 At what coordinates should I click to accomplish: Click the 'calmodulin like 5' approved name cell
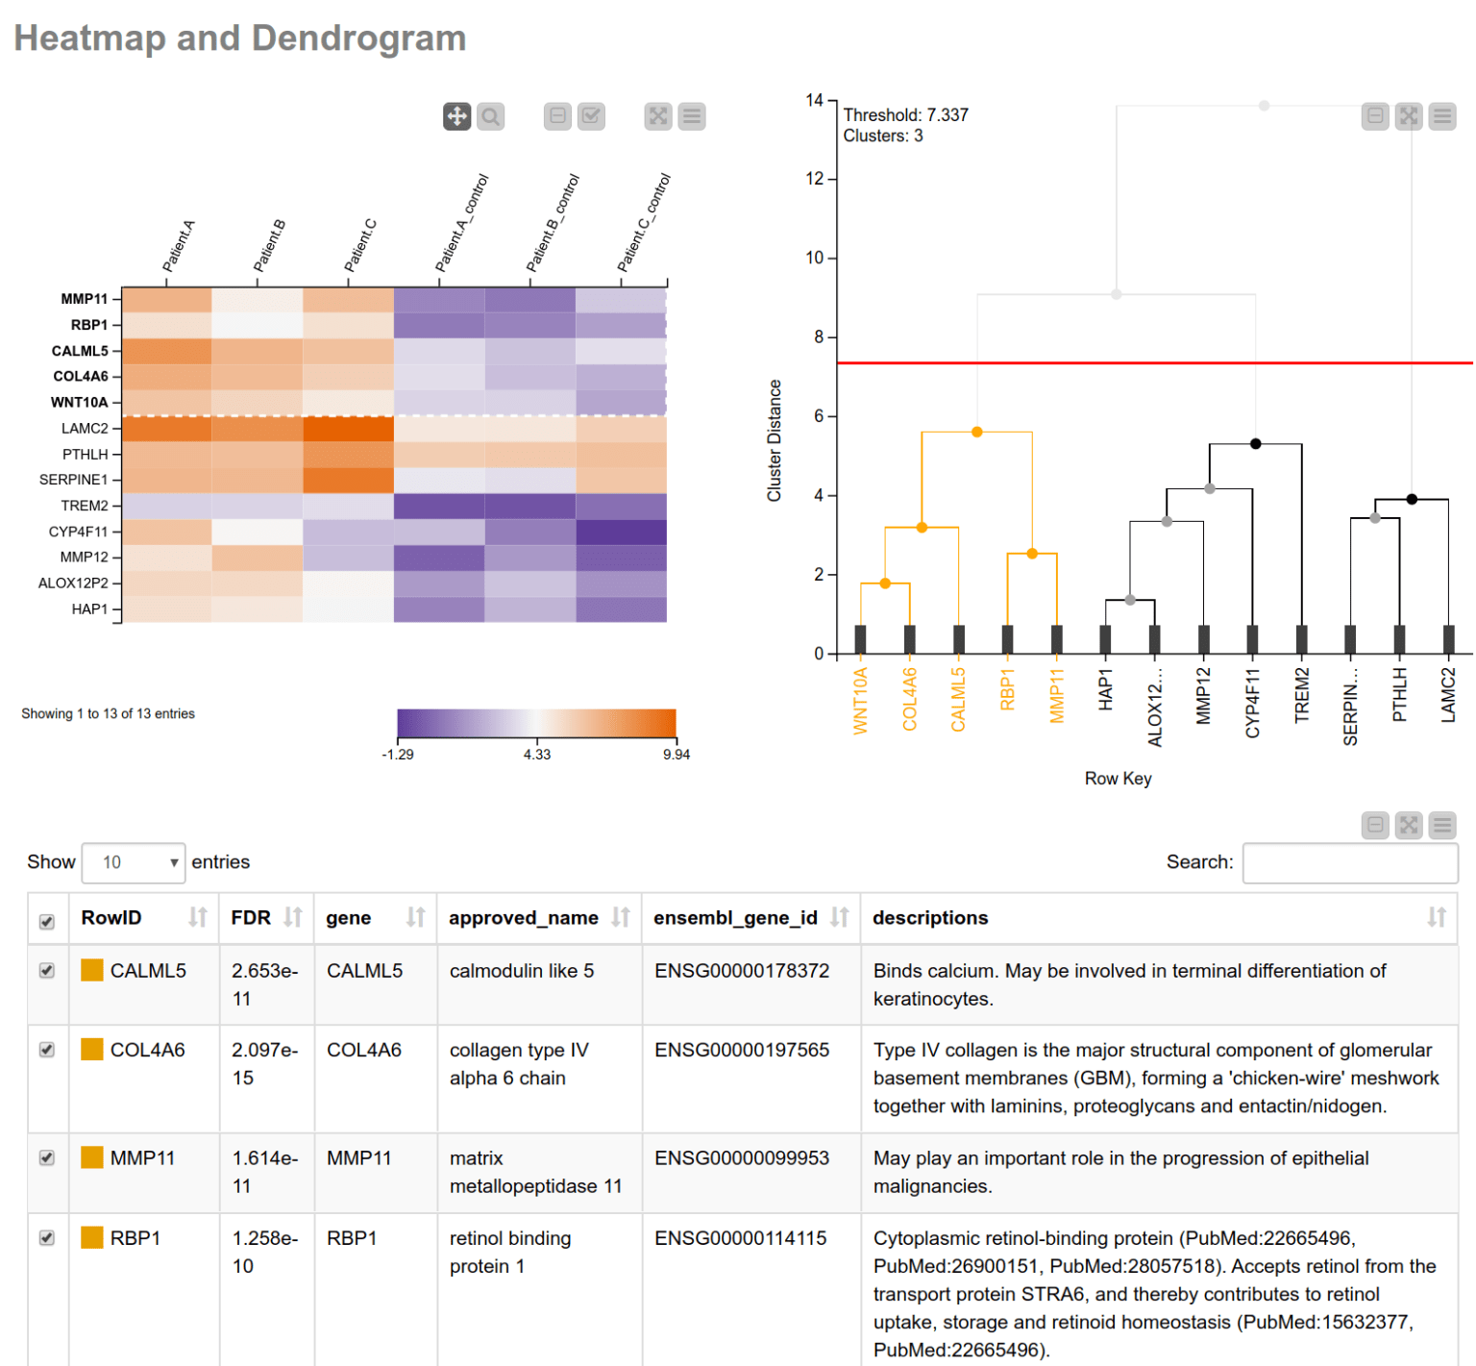pos(522,971)
